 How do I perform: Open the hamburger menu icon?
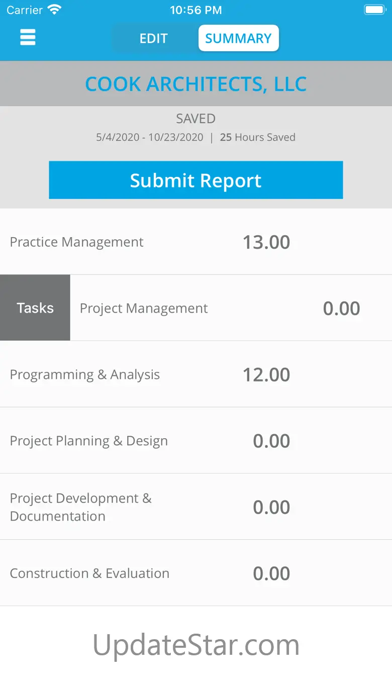tap(28, 37)
